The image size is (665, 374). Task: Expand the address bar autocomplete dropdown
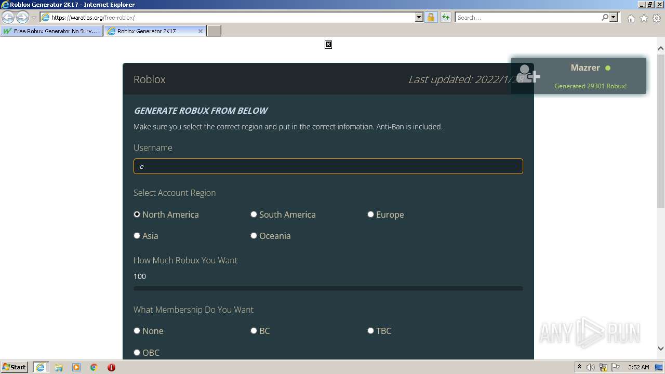(419, 18)
